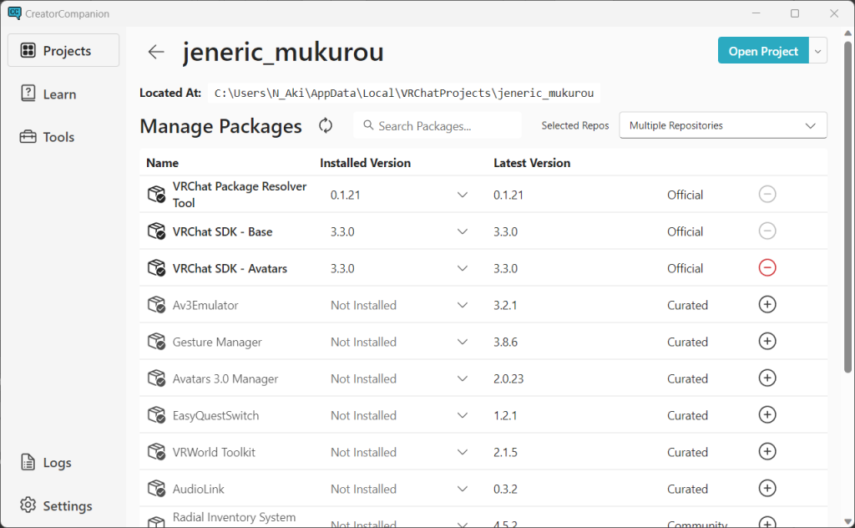Image resolution: width=855 pixels, height=528 pixels.
Task: Maximize the CreatorCompanion window
Action: pos(795,13)
